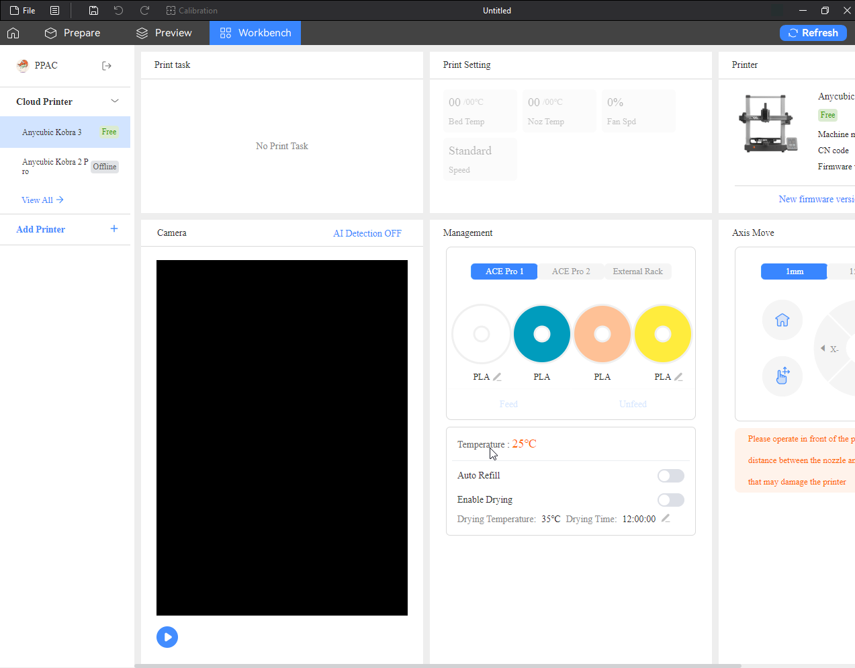
Task: Click the 12:00:00 drying time value
Action: pyautogui.click(x=639, y=519)
